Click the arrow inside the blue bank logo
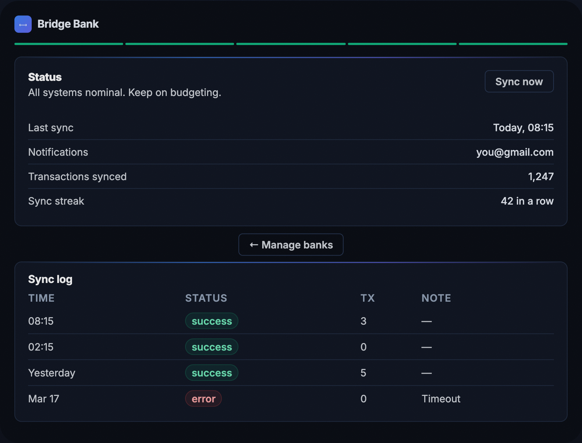 tap(23, 24)
